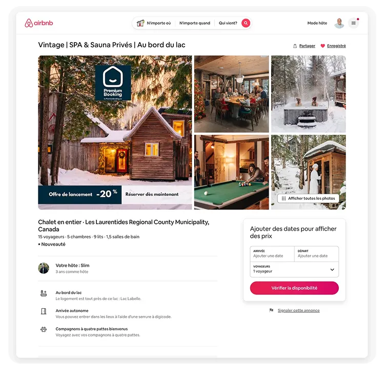385x374 pixels.
Task: Expand the Voyageurs chevron dropdown
Action: [x=332, y=269]
